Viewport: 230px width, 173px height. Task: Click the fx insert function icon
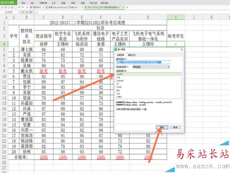click(x=31, y=12)
